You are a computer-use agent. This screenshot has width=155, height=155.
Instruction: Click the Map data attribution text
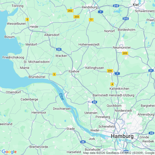[x=119, y=153]
